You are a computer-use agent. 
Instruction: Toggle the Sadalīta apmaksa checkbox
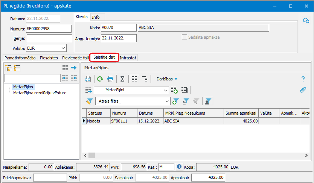184,37
